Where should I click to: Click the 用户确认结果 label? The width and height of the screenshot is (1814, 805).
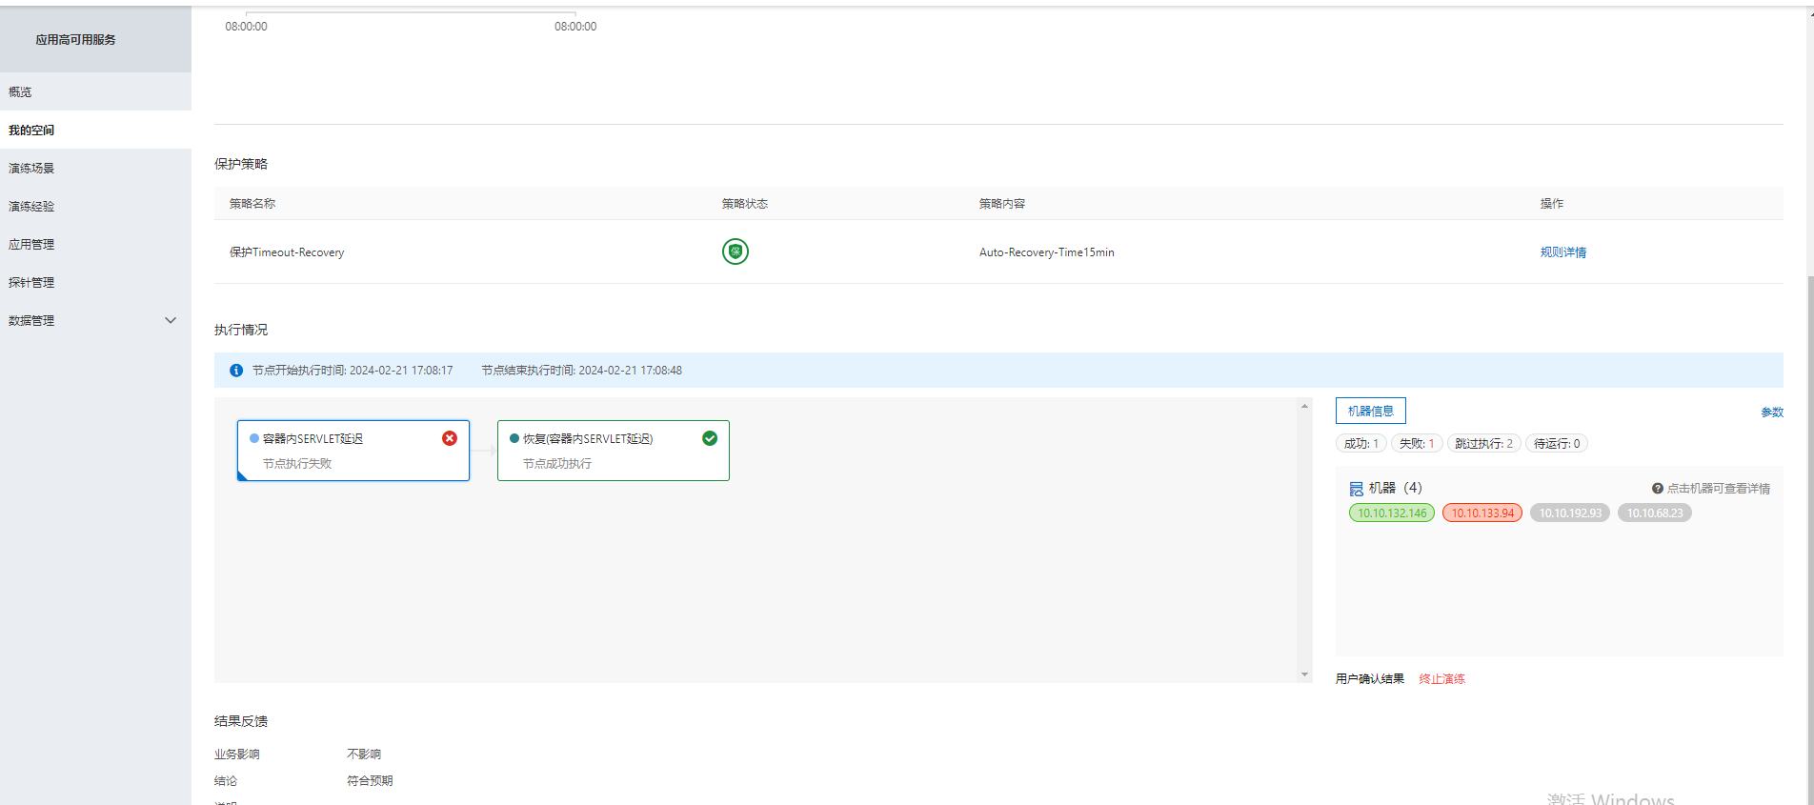point(1370,679)
